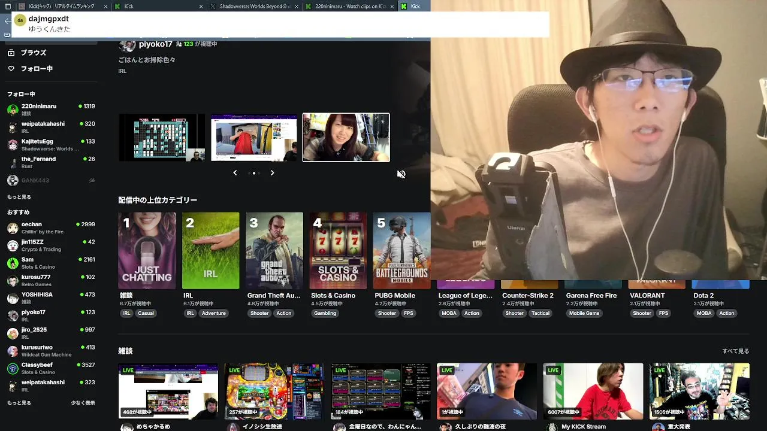This screenshot has width=767, height=431.
Task: Click ごはんとお掃除色々 stream title
Action: 147,60
